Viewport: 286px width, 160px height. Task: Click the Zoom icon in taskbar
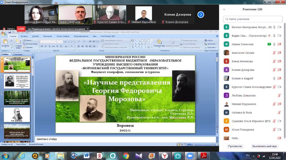[189, 155]
